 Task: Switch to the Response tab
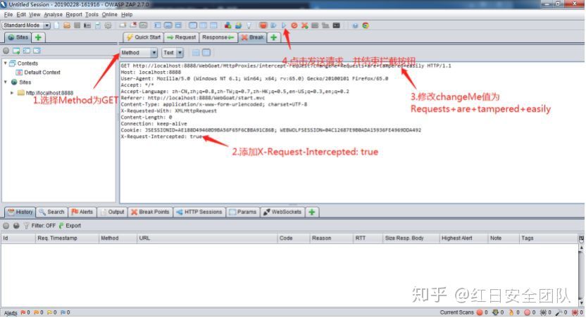click(x=218, y=37)
